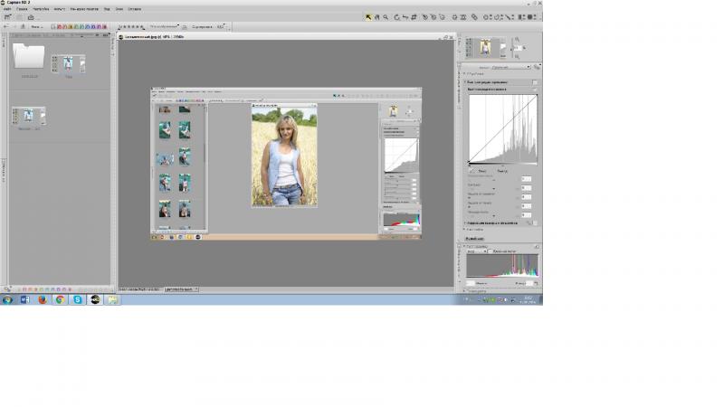
Task: Select the Zoom magnifier tool
Action: coord(386,17)
